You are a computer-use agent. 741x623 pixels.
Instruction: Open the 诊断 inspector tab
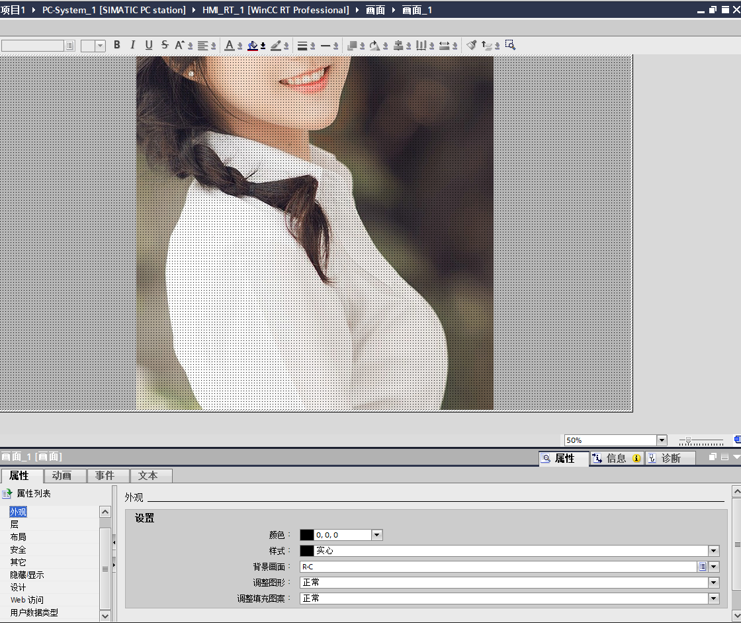(670, 458)
